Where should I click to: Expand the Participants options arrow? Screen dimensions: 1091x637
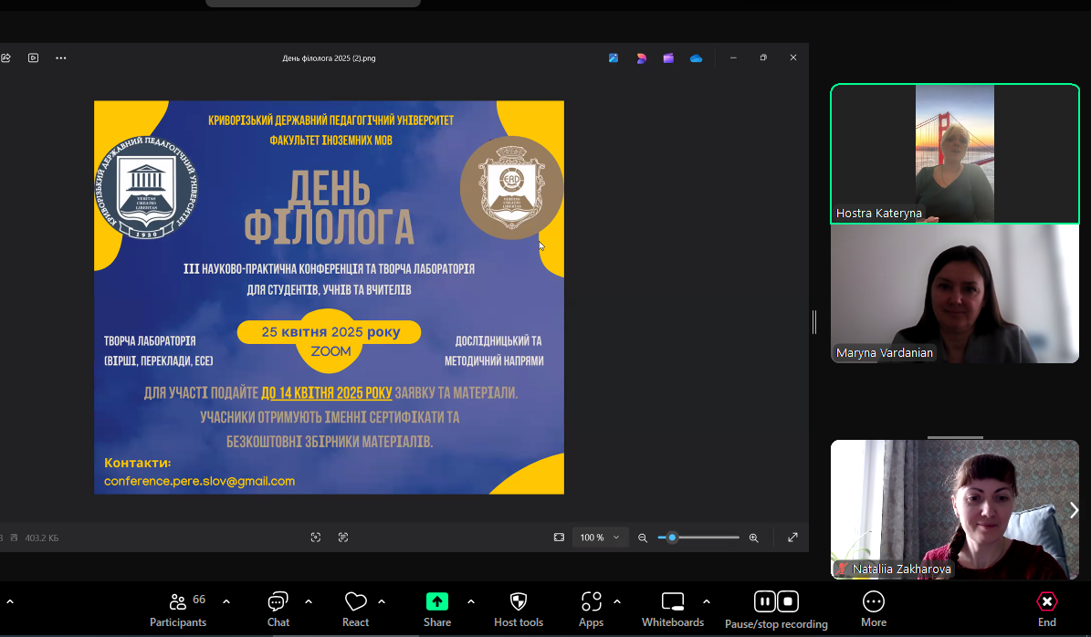point(226,601)
